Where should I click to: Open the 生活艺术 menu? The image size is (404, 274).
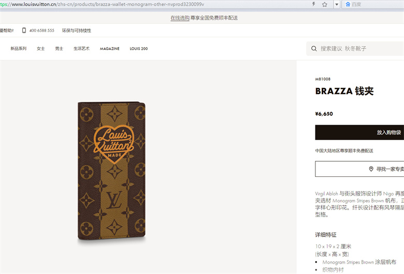click(81, 49)
